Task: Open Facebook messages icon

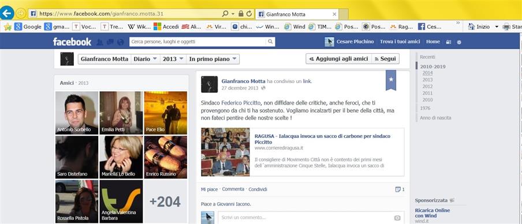Action: point(110,42)
